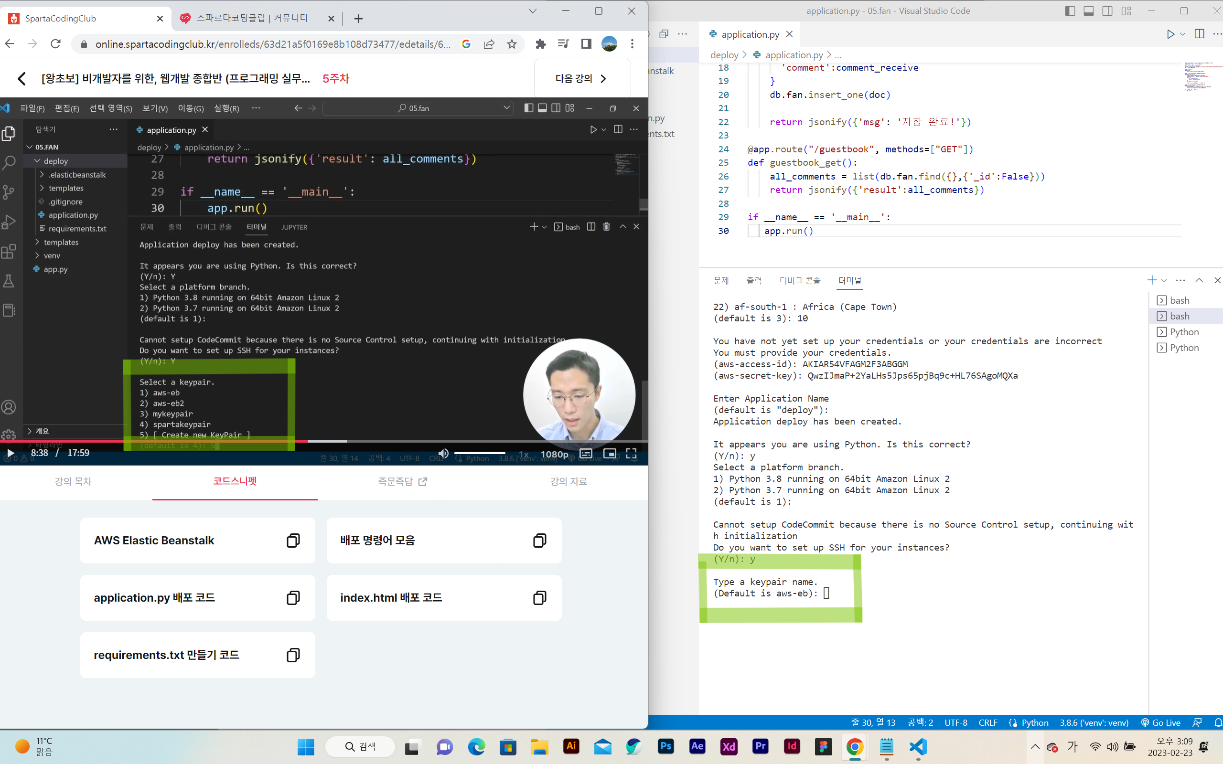Copy the index.html 배포 코드 snippet

pos(540,598)
